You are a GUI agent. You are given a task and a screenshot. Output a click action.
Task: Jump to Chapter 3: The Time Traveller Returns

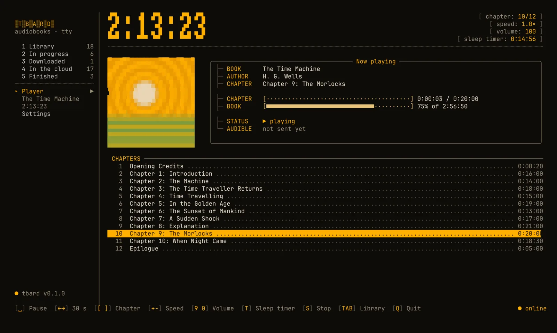coord(325,189)
